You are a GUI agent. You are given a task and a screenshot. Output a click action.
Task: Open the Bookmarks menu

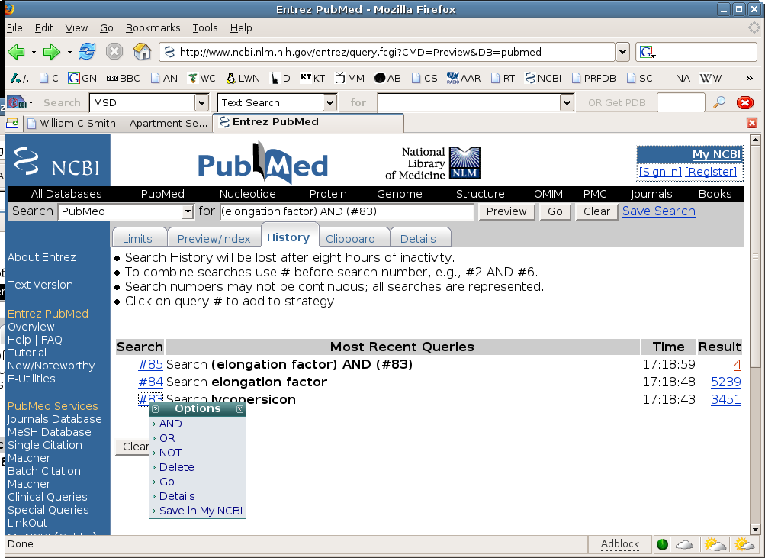153,27
